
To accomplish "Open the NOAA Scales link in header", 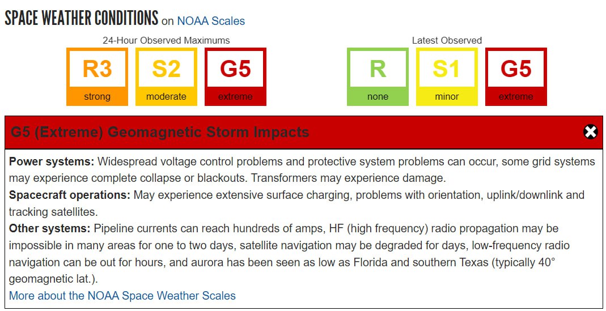I will coord(211,20).
